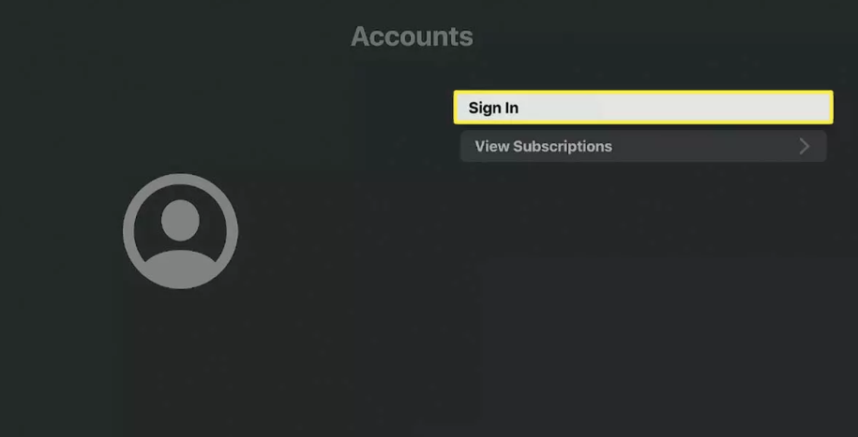Expand View Subscriptions using its arrow

point(804,146)
